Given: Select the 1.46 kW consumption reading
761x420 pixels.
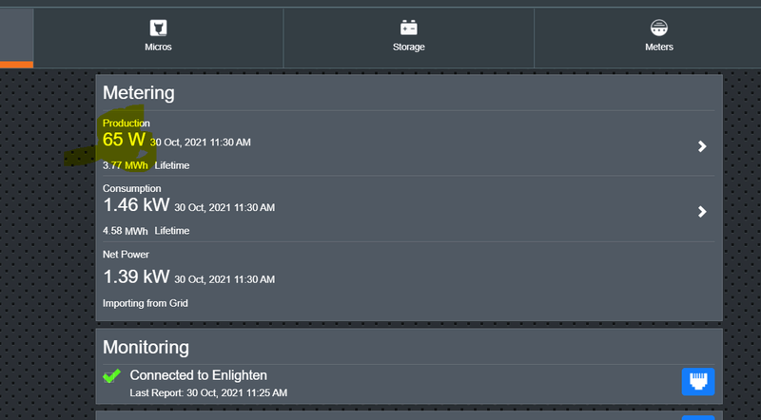Looking at the screenshot, I should coord(136,205).
